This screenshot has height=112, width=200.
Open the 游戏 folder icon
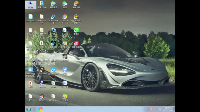tap(42, 45)
